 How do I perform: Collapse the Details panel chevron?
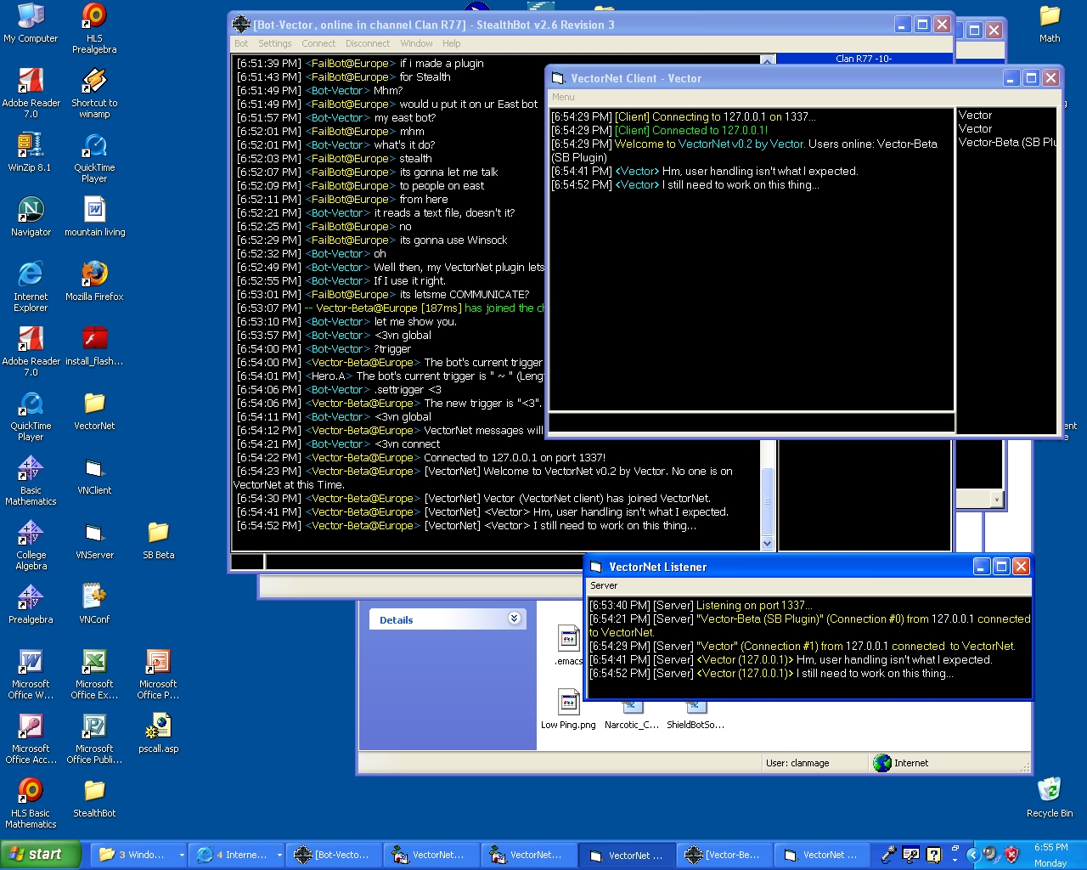pos(514,619)
